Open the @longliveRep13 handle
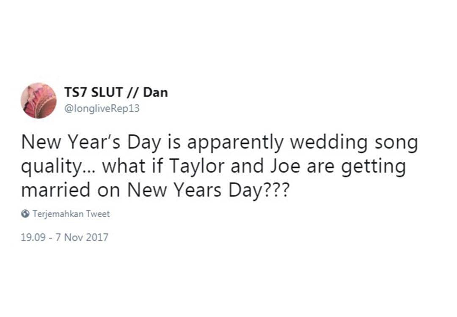This screenshot has height=317, width=457. (102, 109)
